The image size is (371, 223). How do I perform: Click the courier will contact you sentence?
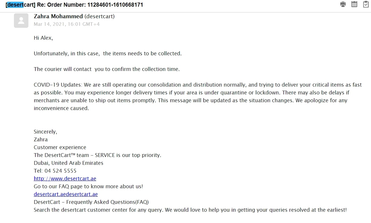tap(107, 69)
